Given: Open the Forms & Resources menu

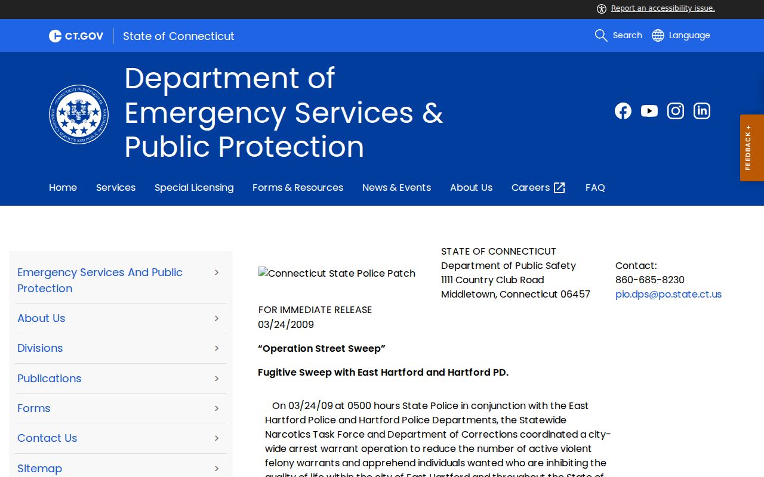Looking at the screenshot, I should click(298, 188).
